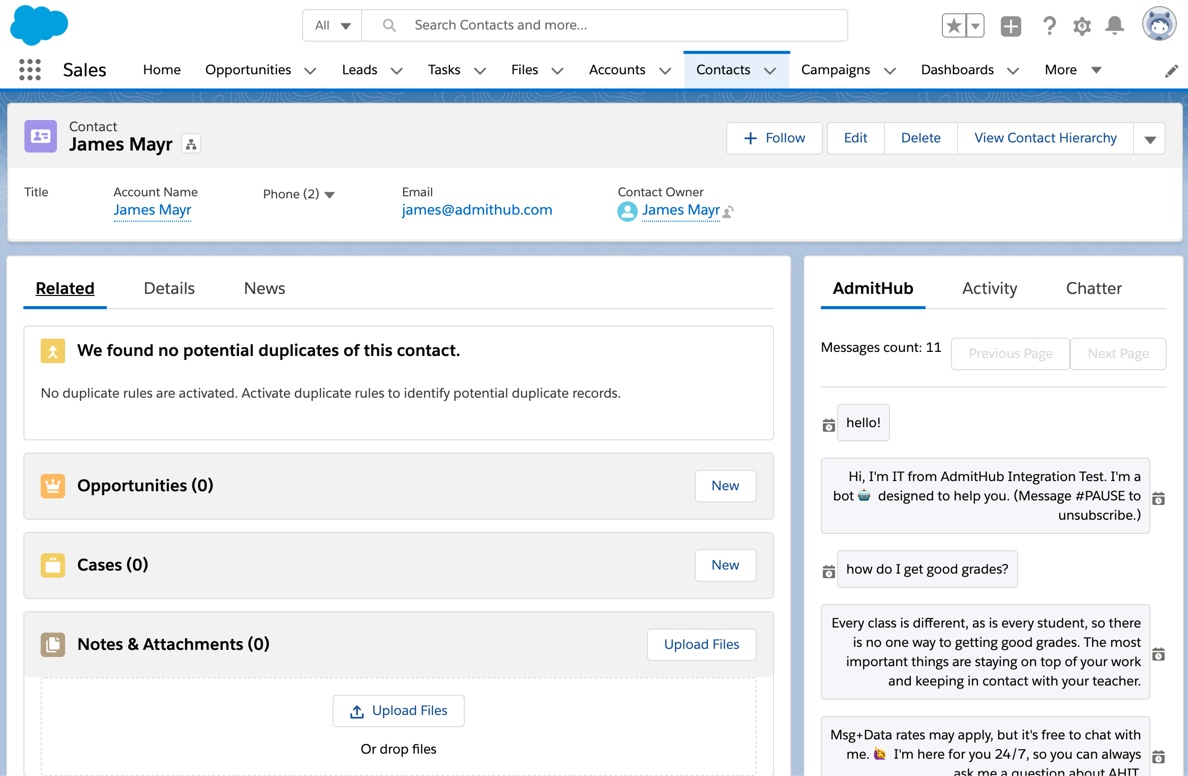Click the Edit button
1188x776 pixels.
(x=855, y=138)
